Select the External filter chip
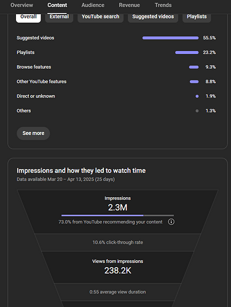The width and height of the screenshot is (231, 307). click(59, 17)
